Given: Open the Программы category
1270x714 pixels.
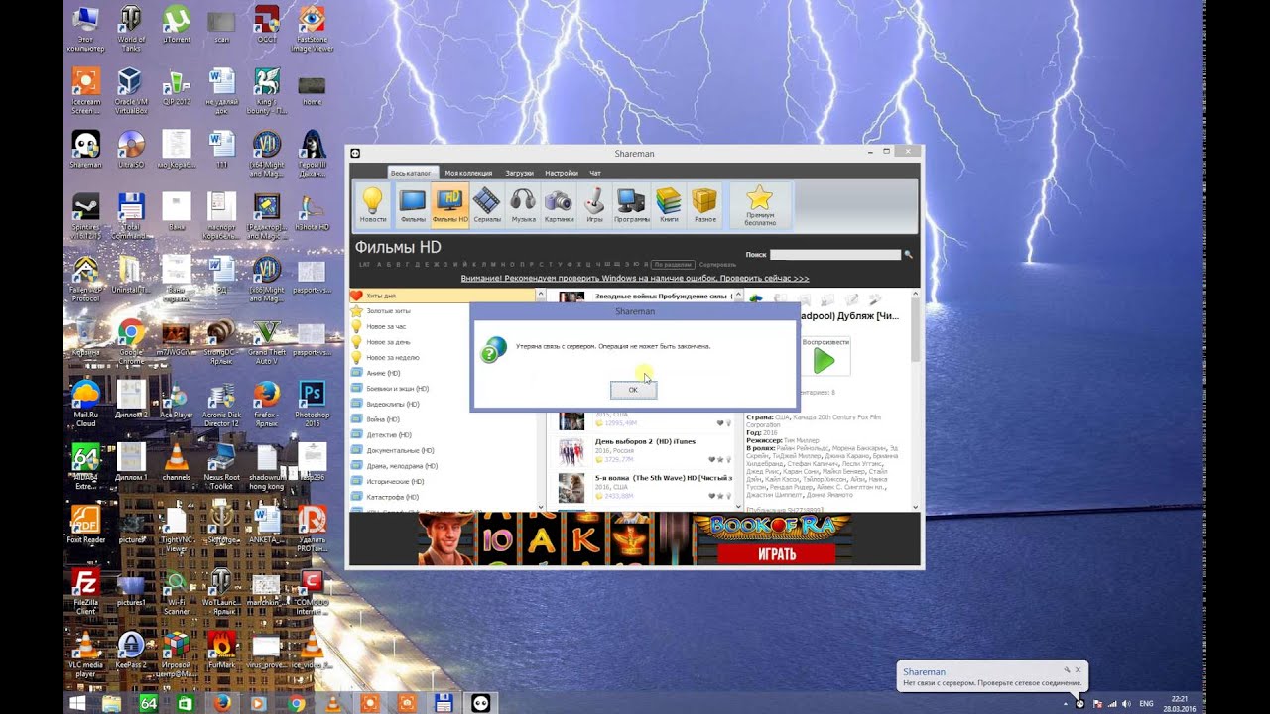Looking at the screenshot, I should click(x=632, y=204).
